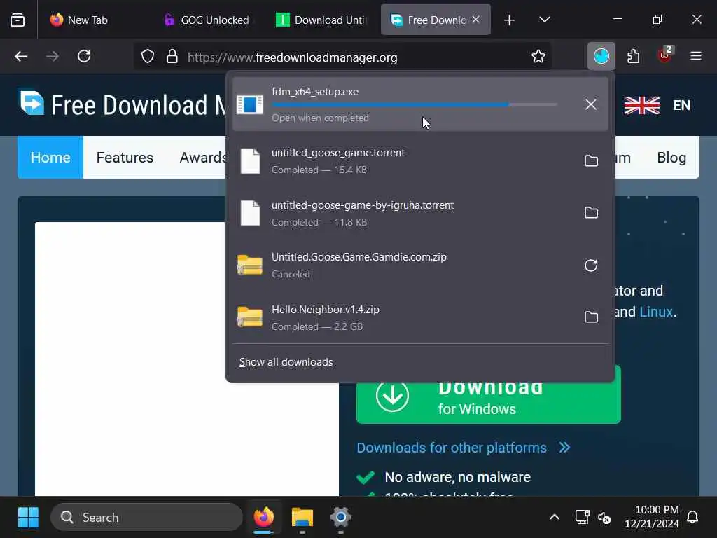Go back to previous page
The height and width of the screenshot is (538, 717).
click(x=21, y=56)
